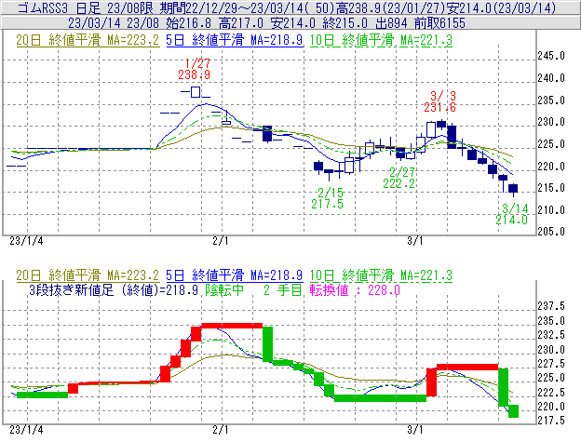Click the 205.0 price axis label
581x442 pixels.
click(551, 232)
